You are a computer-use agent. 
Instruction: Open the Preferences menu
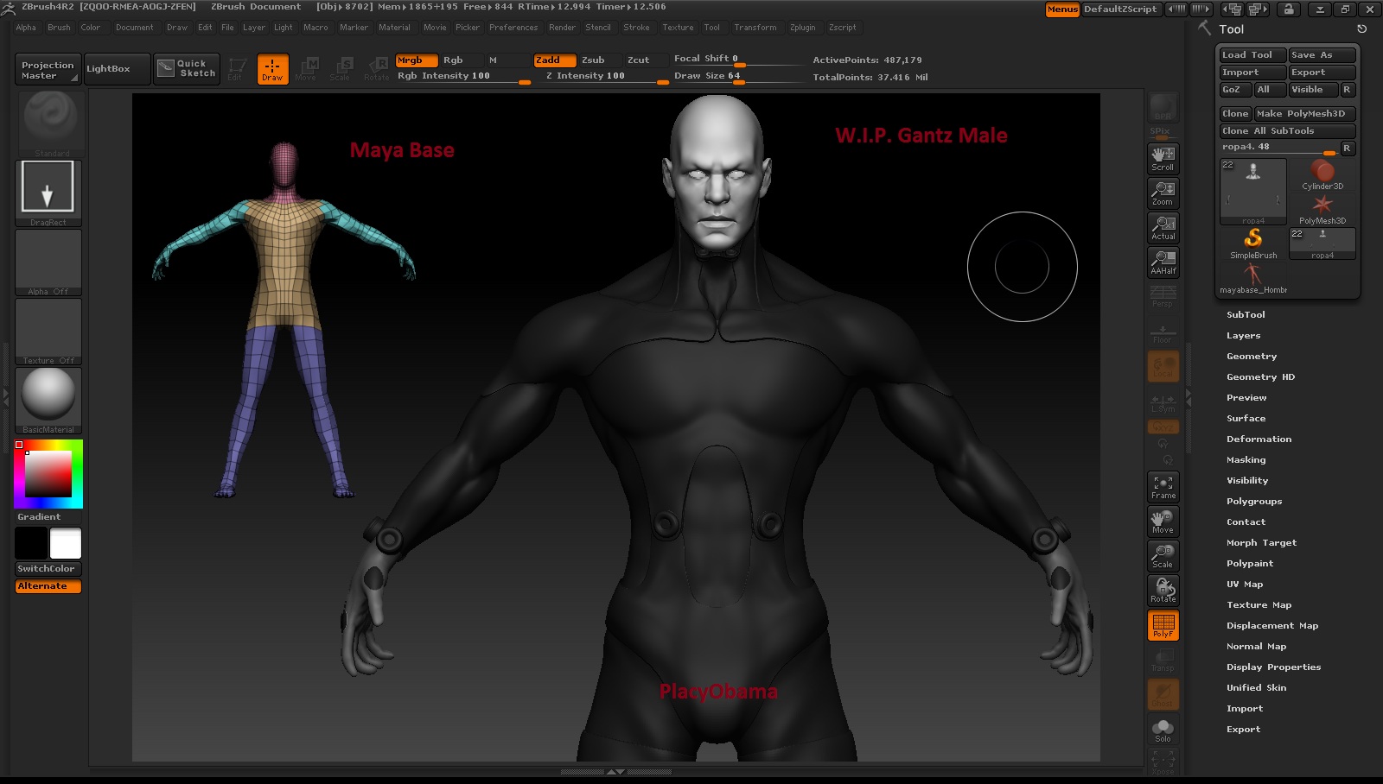pos(513,28)
